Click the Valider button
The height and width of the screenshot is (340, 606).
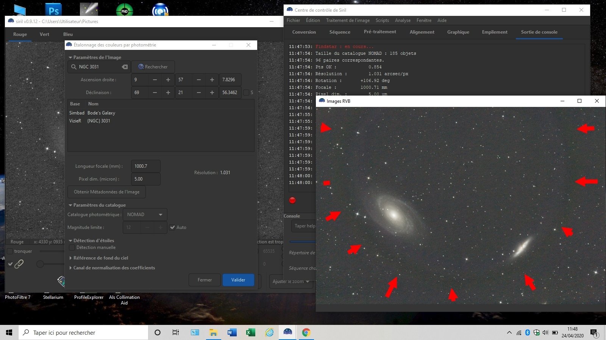pyautogui.click(x=238, y=280)
